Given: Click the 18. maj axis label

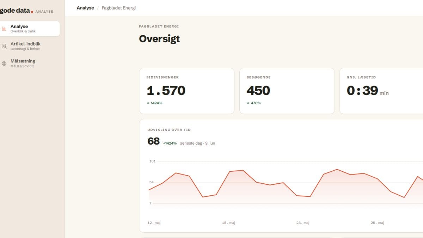Looking at the screenshot, I should (228, 223).
